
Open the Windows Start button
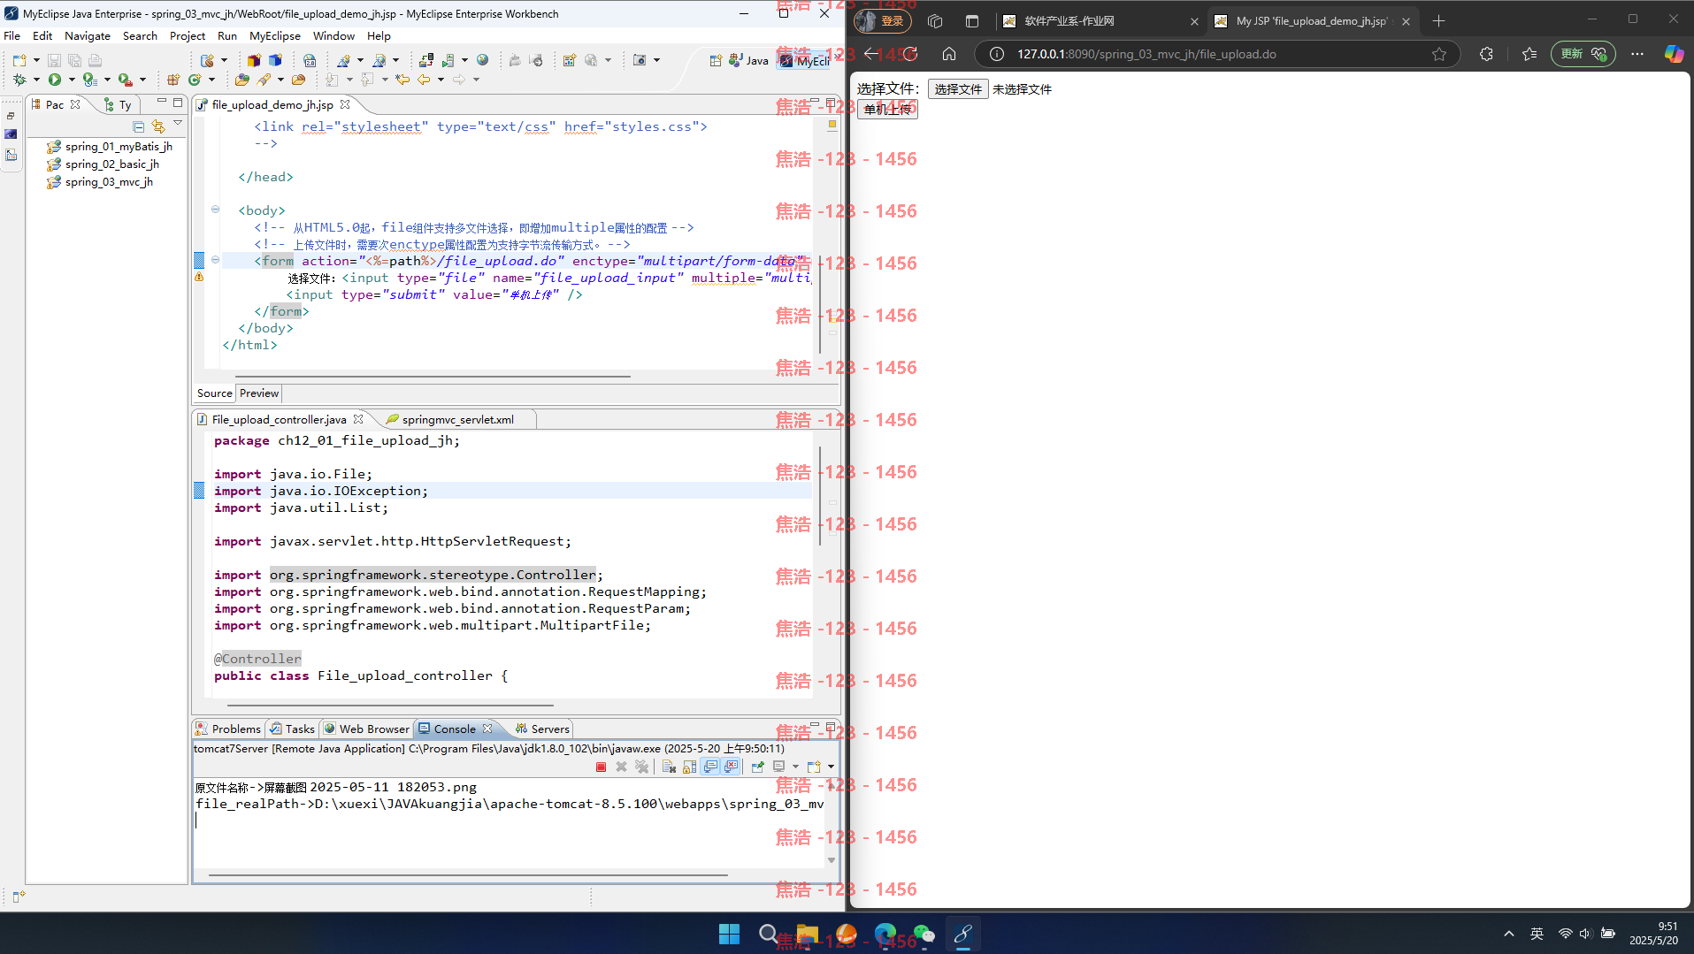point(729,934)
